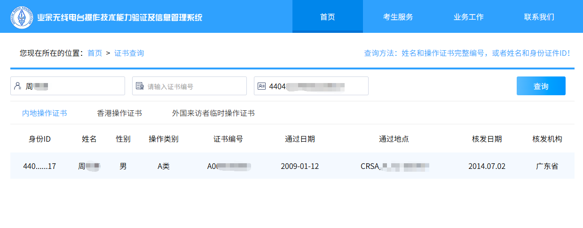Click the 证书编号 column header
Image resolution: width=583 pixels, height=228 pixels.
coord(228,139)
